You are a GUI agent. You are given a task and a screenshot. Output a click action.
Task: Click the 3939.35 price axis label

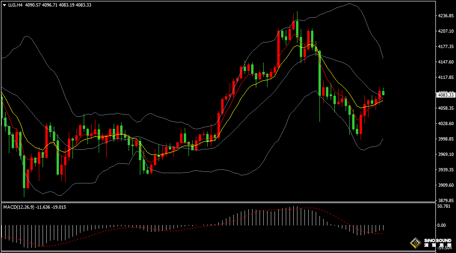tap(445, 170)
